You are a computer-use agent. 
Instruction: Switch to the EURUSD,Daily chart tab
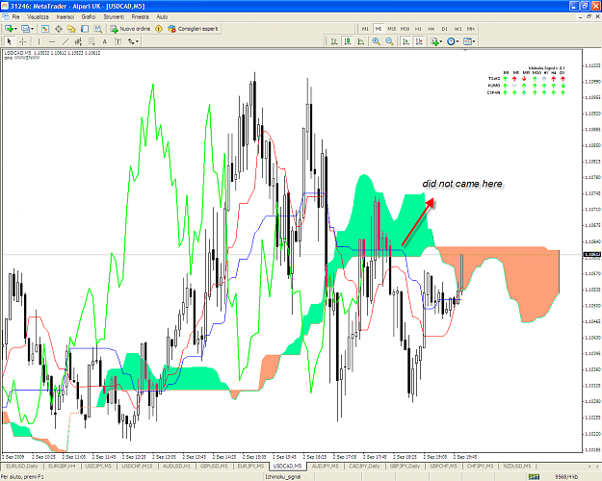tap(22, 466)
